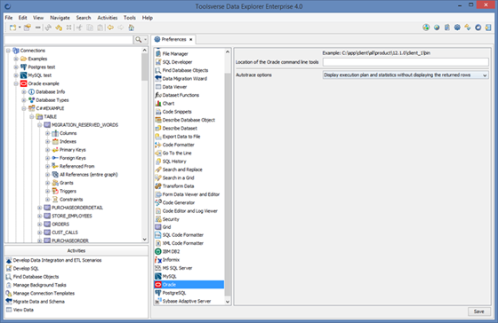The height and width of the screenshot is (323, 498).
Task: Click the connections search input field
Action: click(x=68, y=40)
